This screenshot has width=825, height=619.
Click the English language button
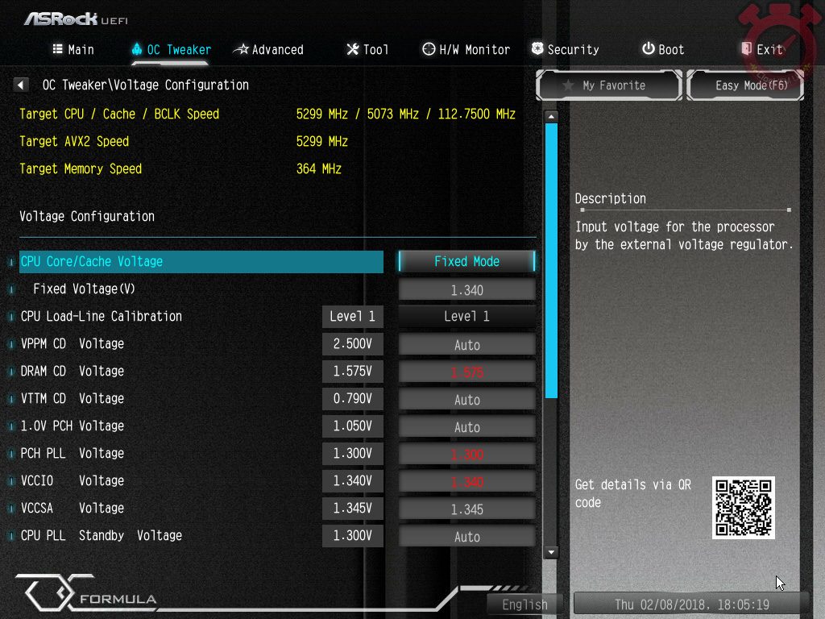point(524,604)
